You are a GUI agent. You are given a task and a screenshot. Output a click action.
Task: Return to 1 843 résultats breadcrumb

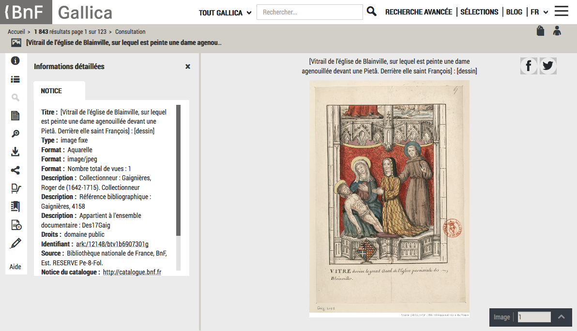(70, 31)
